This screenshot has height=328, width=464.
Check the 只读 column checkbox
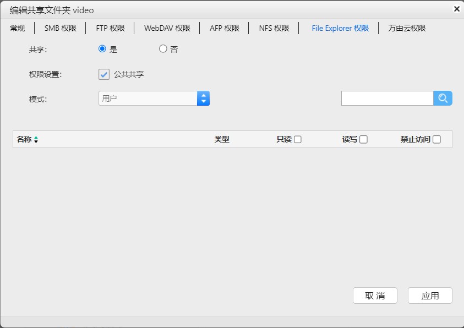point(298,140)
